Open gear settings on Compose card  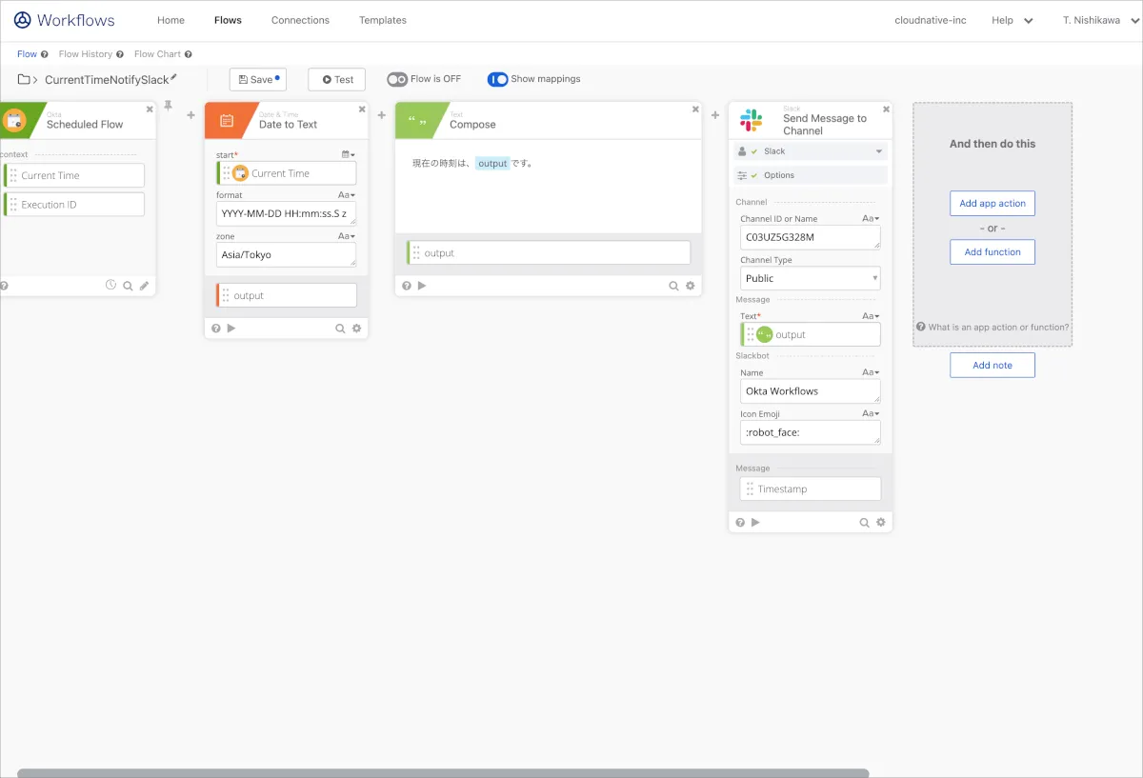click(x=691, y=286)
